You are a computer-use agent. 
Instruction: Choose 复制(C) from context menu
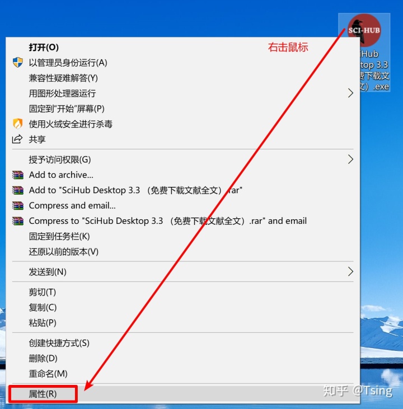[x=182, y=307]
